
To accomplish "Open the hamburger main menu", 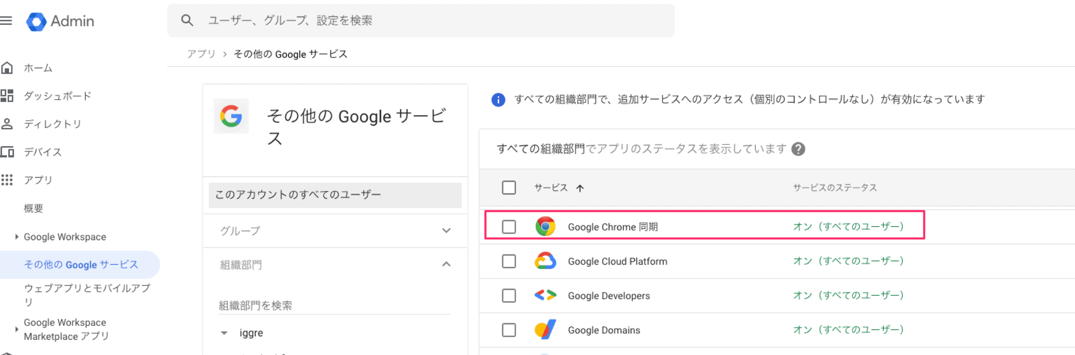I will tap(6, 21).
